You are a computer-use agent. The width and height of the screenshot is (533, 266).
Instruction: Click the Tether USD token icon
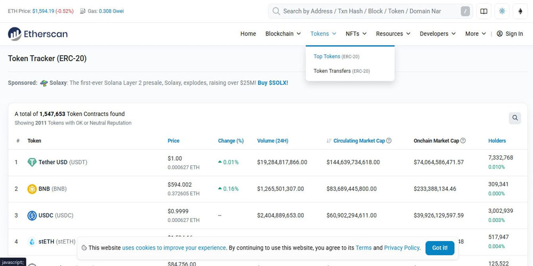pyautogui.click(x=32, y=162)
